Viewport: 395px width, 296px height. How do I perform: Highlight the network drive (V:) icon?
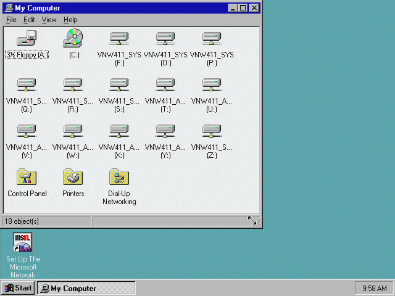coord(27,131)
